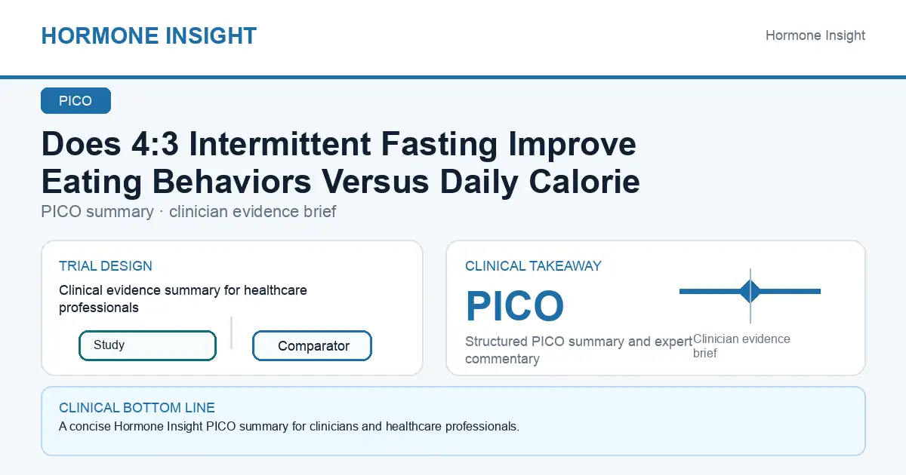Click the Clinical evidence summary description text
The height and width of the screenshot is (475, 906).
pos(183,299)
